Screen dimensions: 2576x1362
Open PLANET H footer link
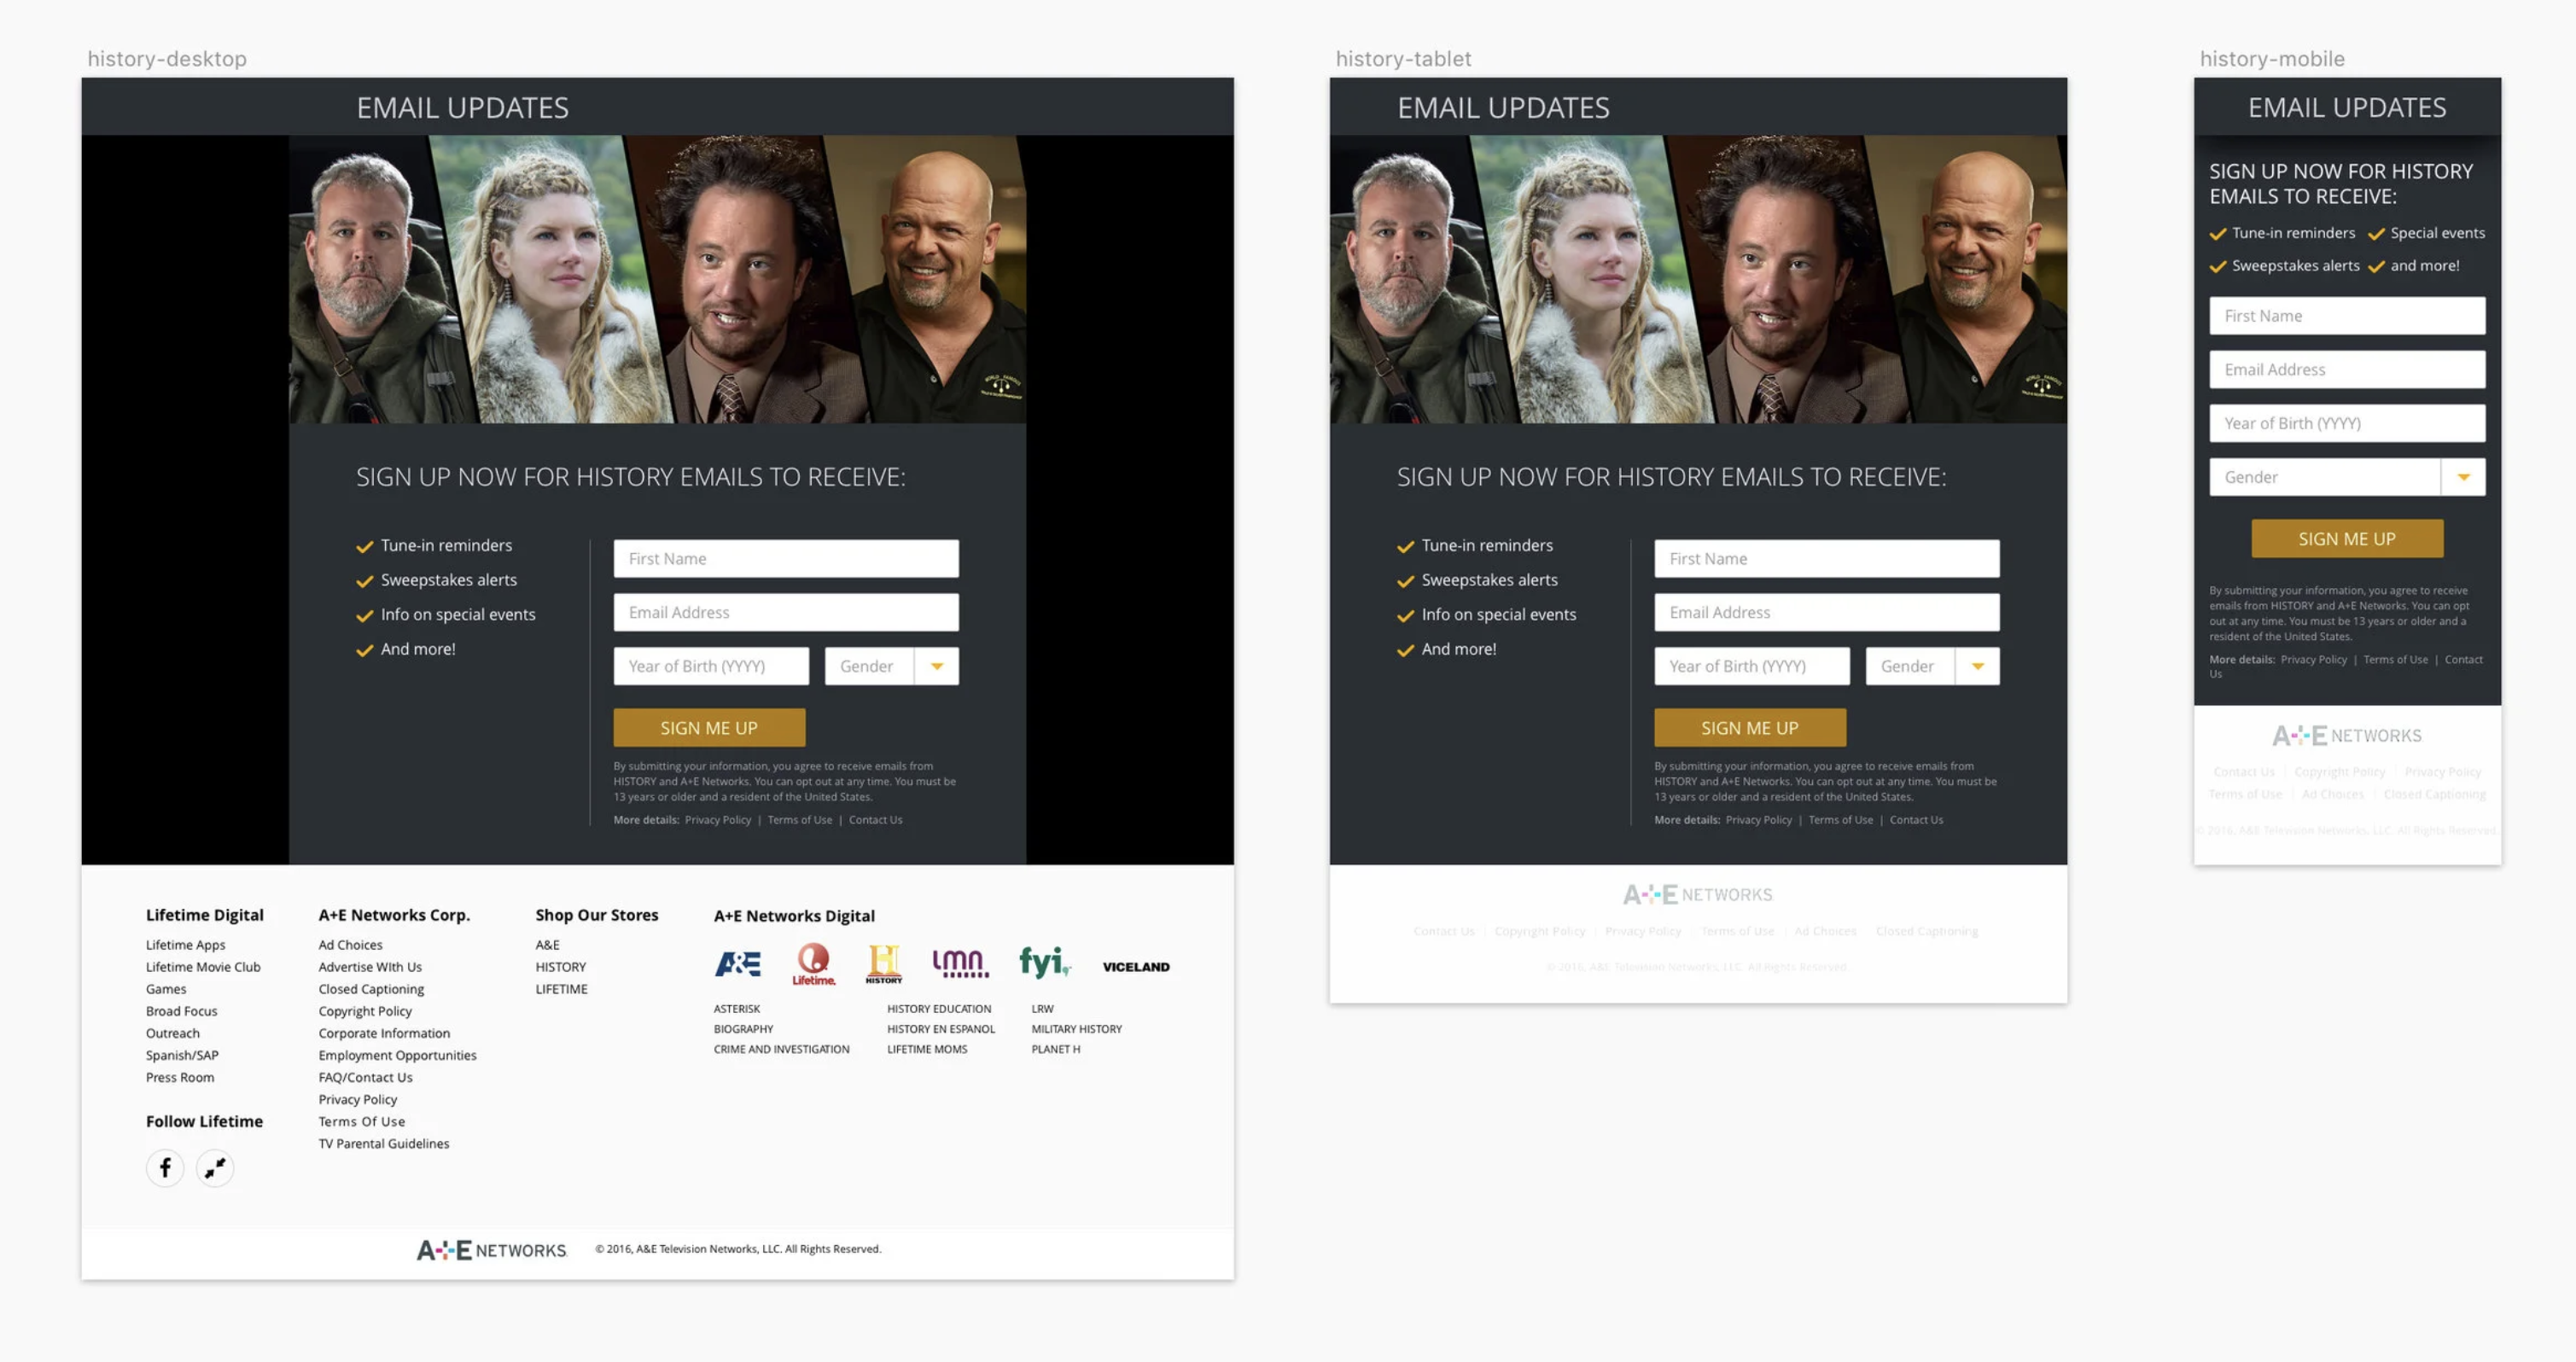pos(1056,1049)
